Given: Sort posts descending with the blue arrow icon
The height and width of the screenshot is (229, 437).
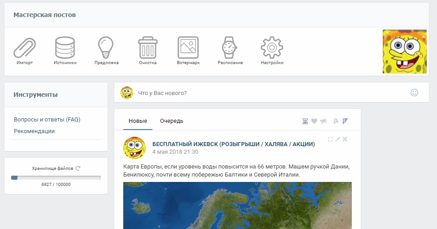Looking at the screenshot, I should point(345,121).
